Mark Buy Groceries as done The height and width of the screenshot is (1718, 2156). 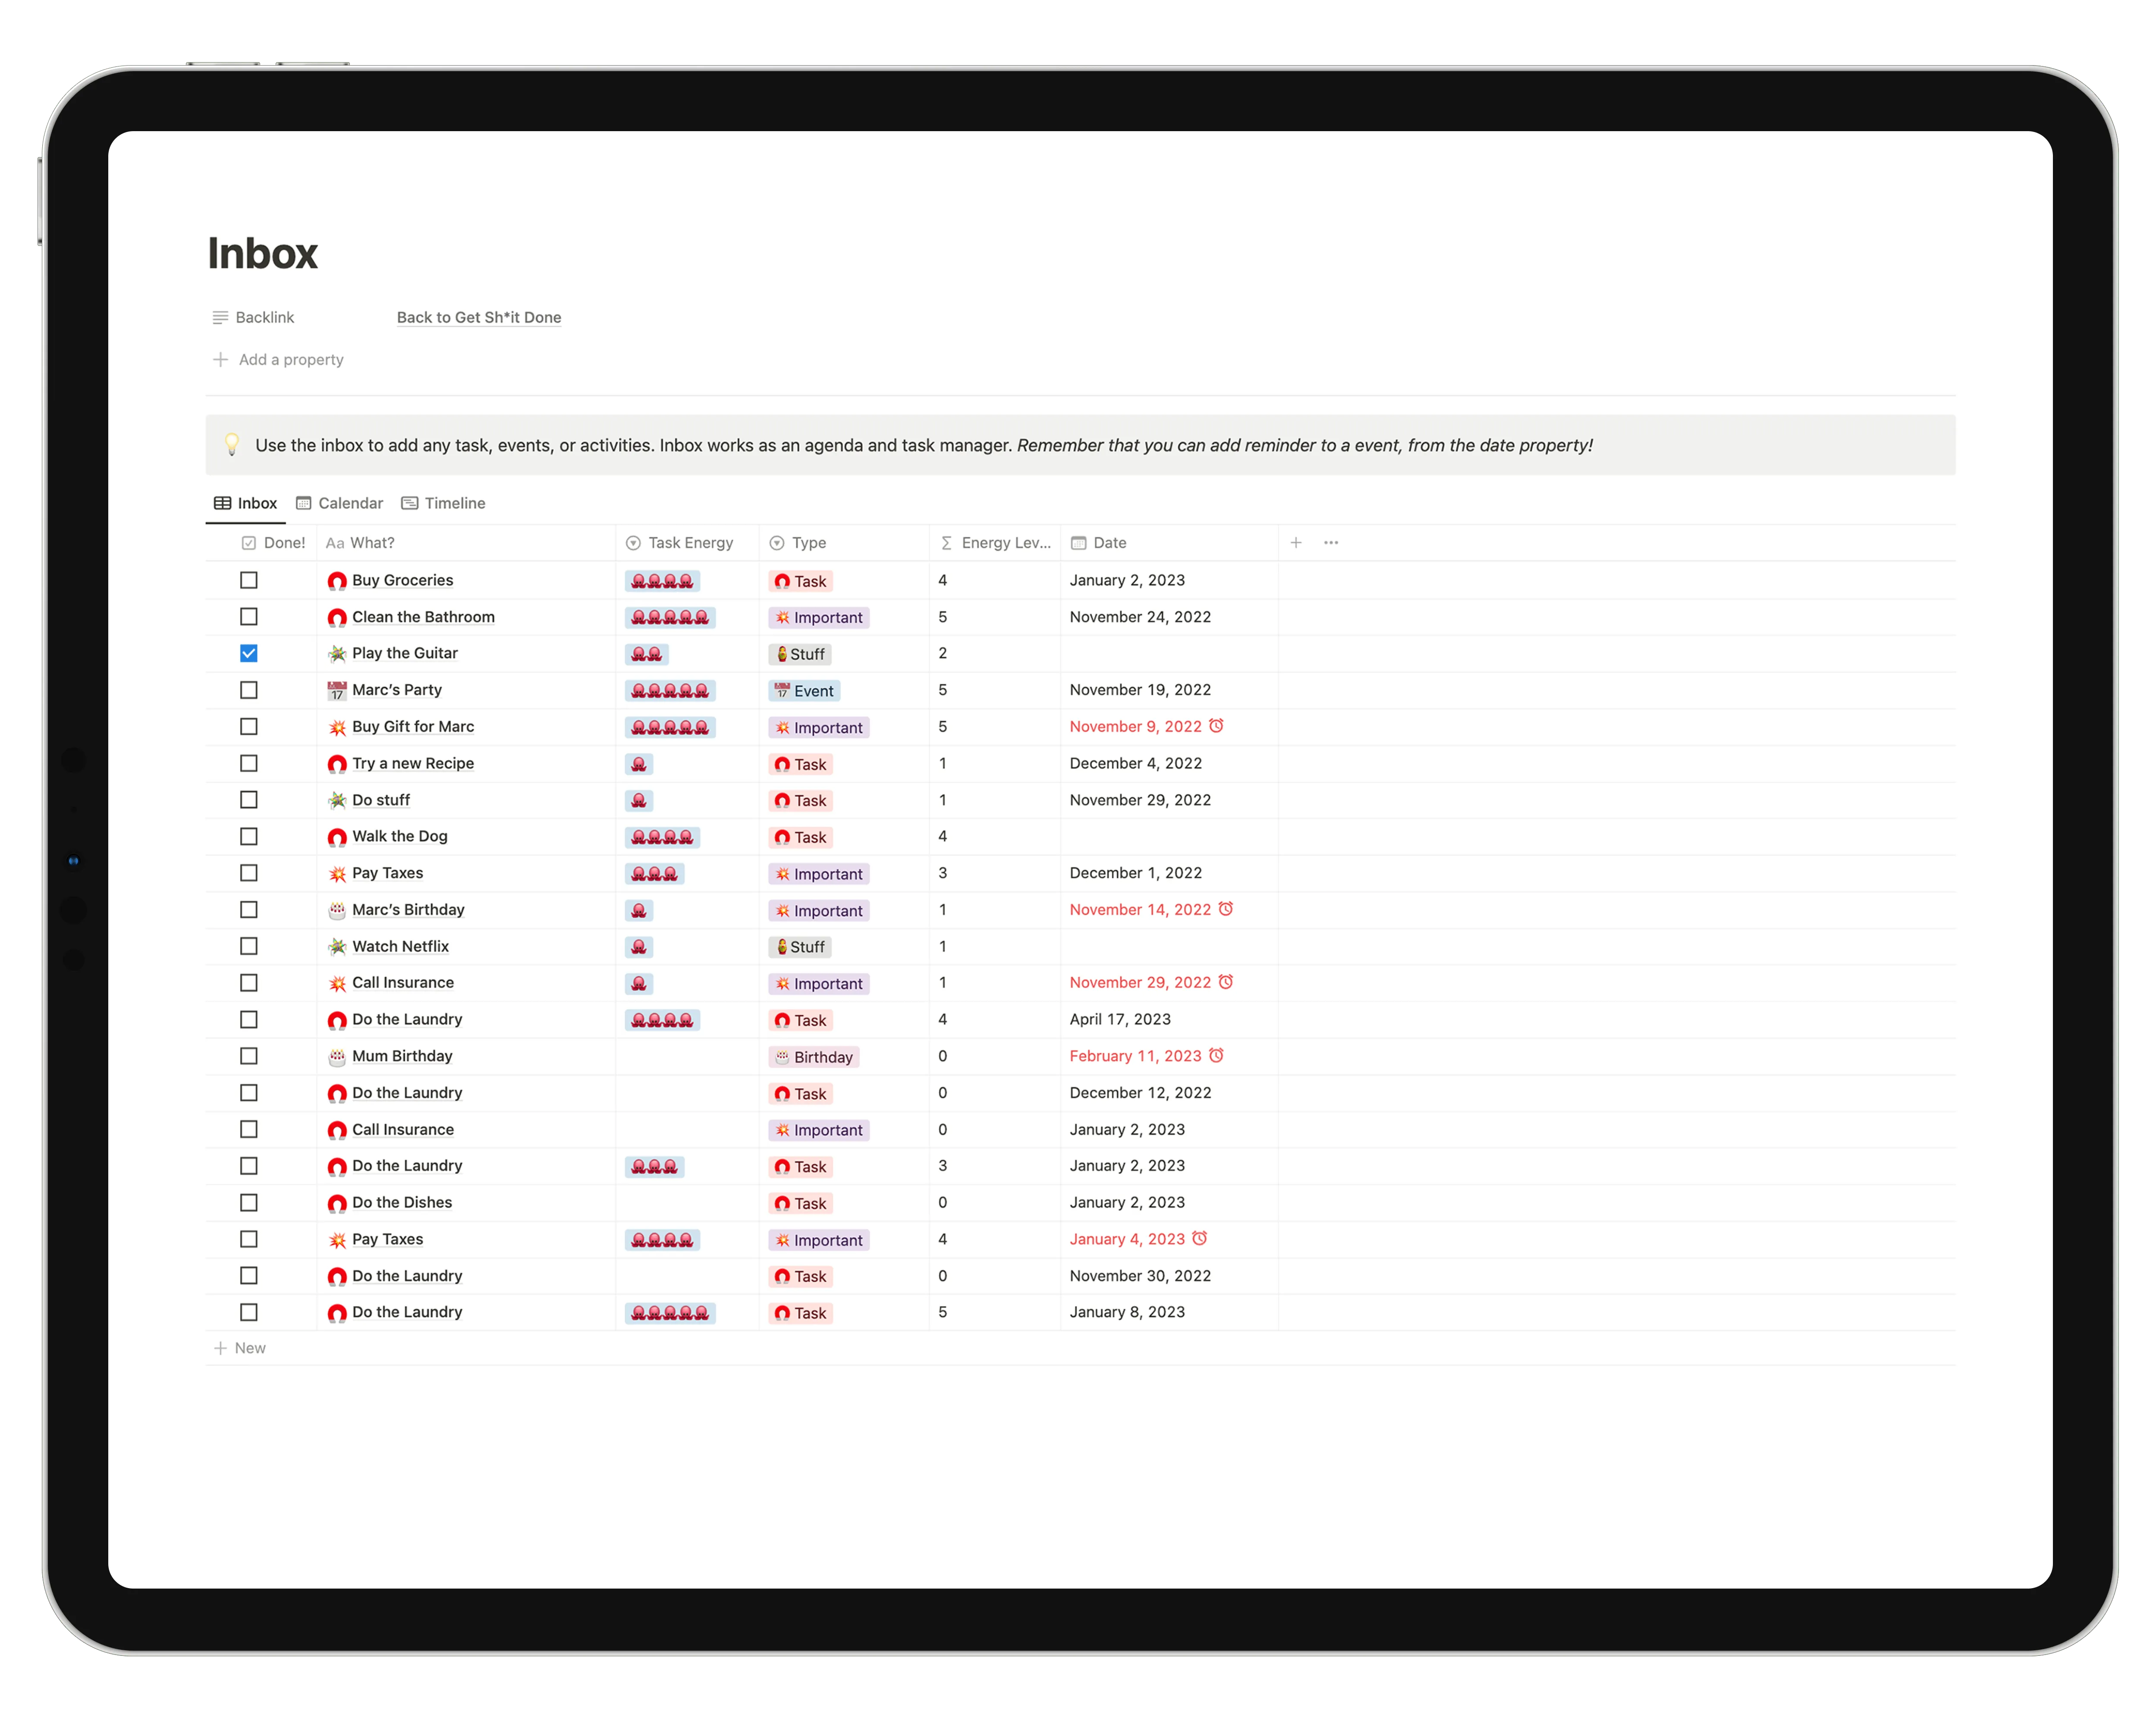249,580
